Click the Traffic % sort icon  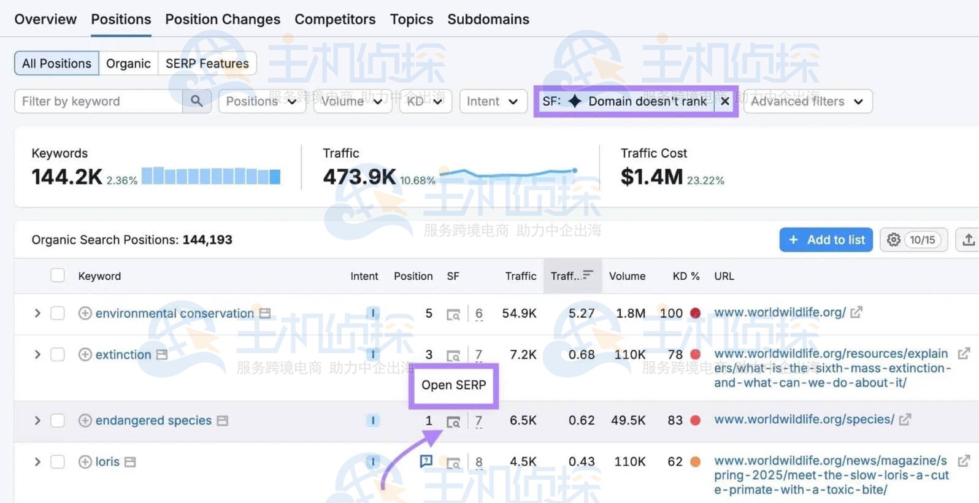(x=588, y=275)
